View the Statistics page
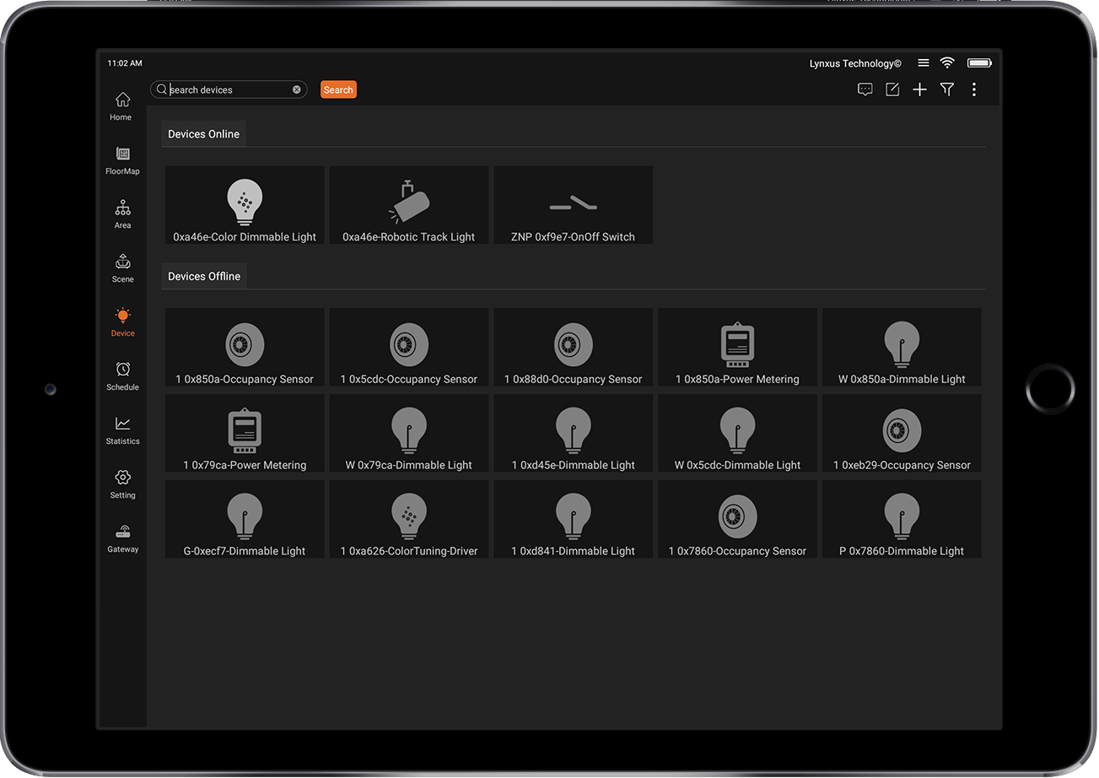Image resolution: width=1099 pixels, height=778 pixels. (122, 430)
